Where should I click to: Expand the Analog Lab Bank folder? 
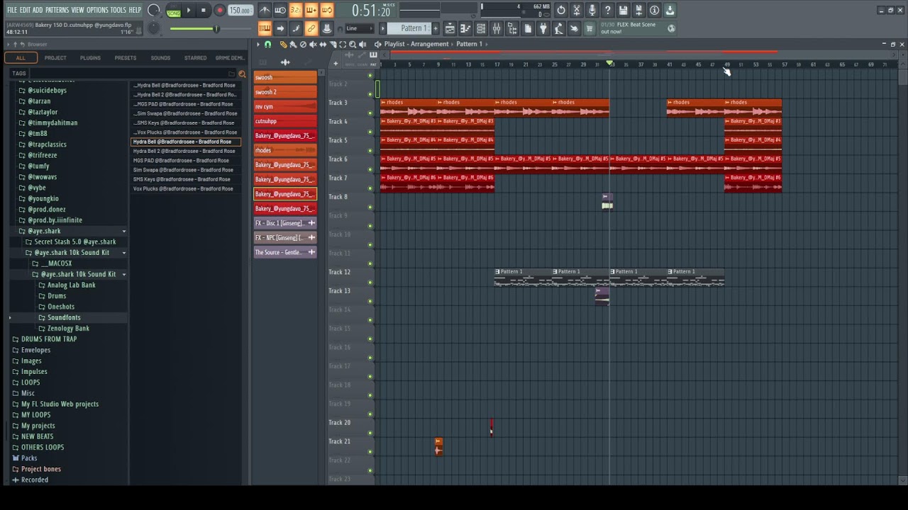(x=71, y=285)
